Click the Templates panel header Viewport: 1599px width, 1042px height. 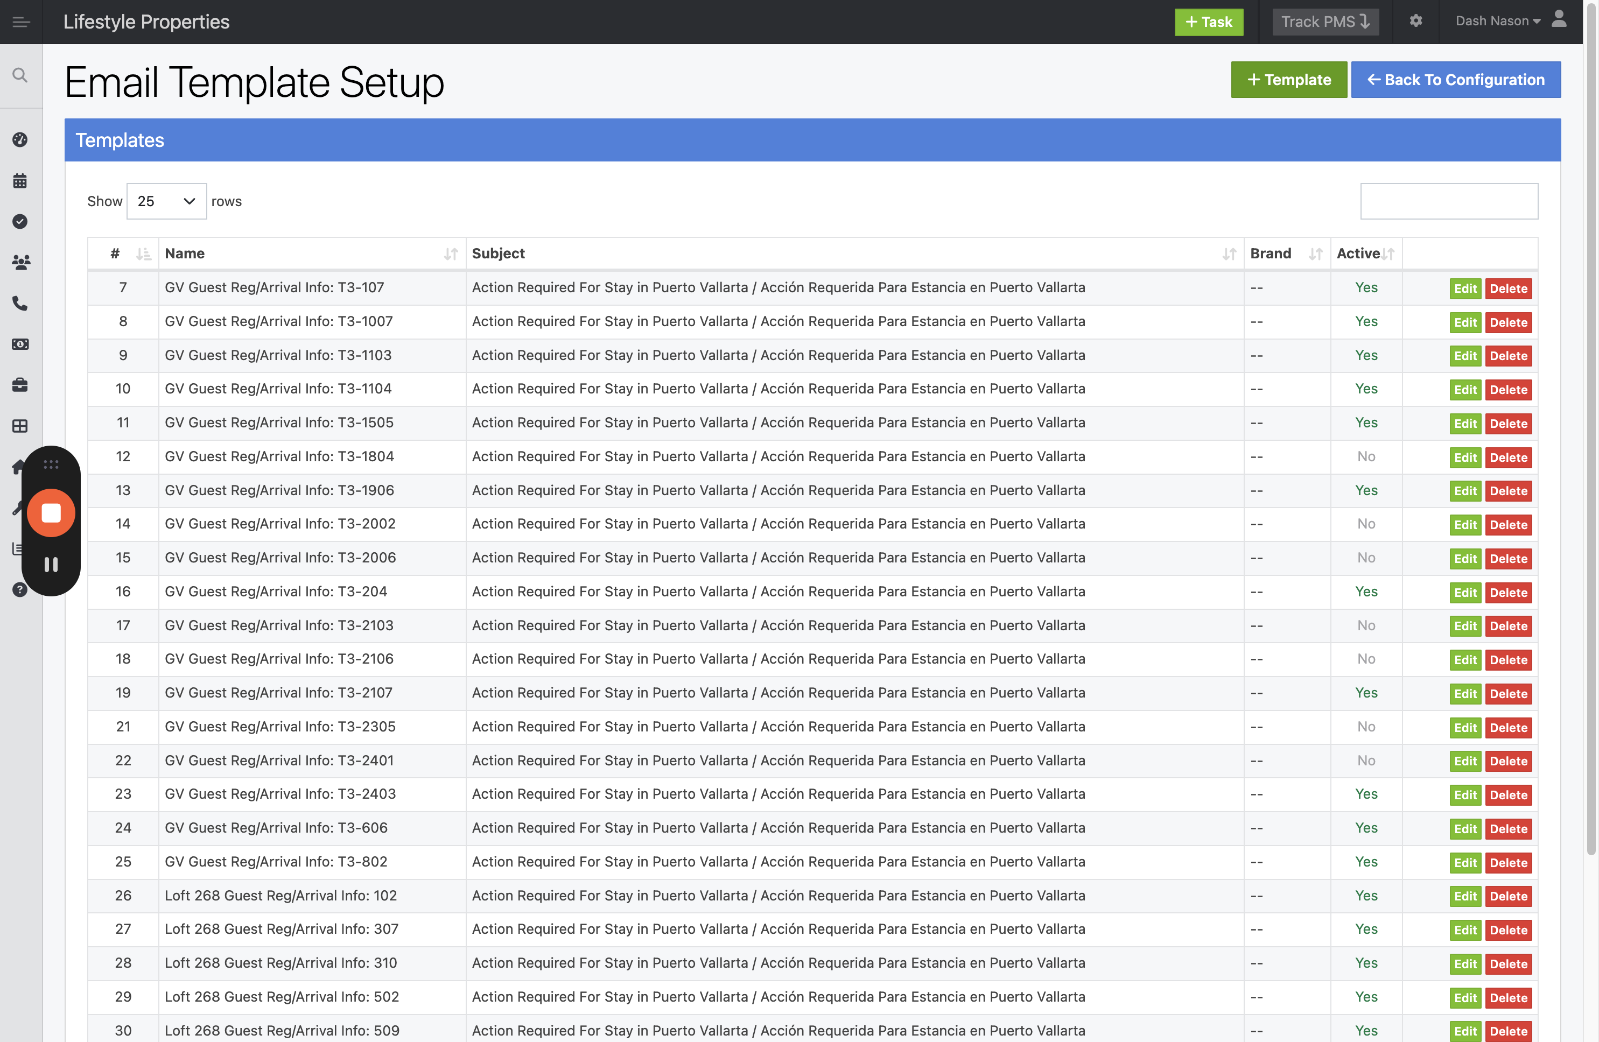coord(812,140)
